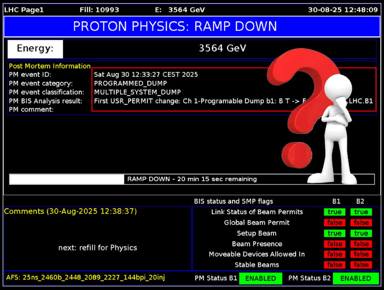Click the Fill: 10993 header field

tap(99, 10)
